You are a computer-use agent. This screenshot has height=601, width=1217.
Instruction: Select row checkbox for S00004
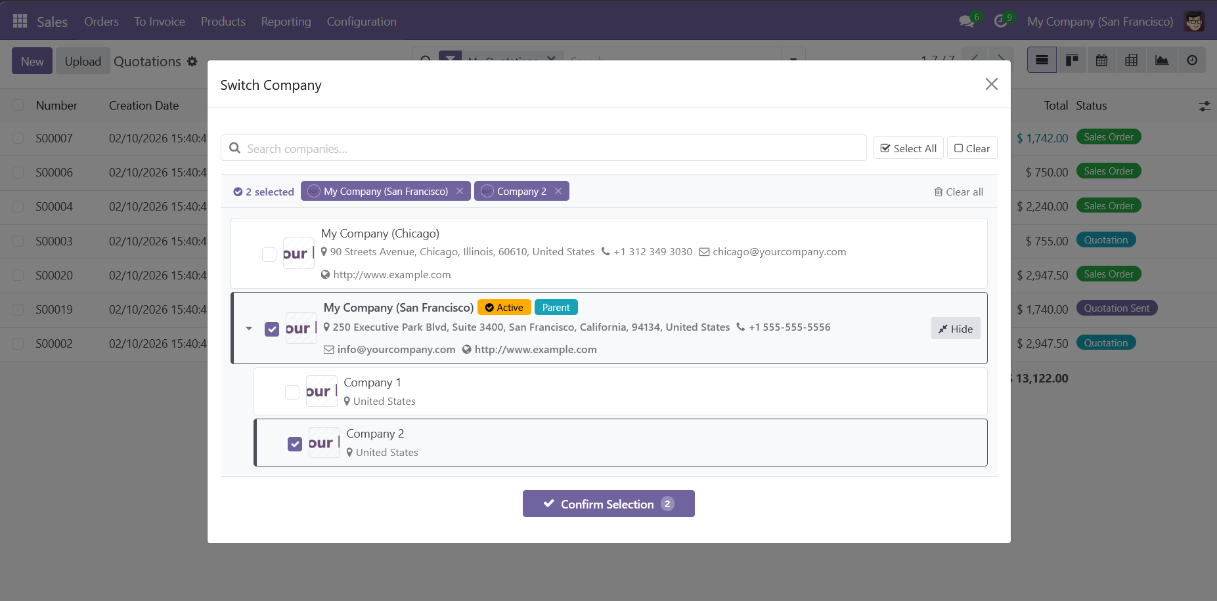click(x=18, y=206)
